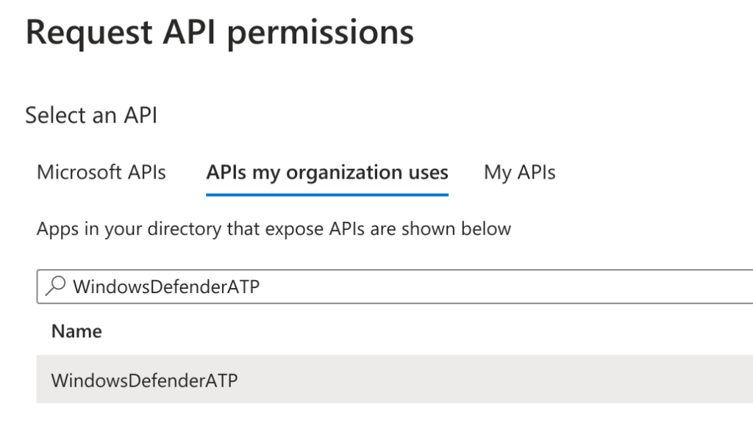
Task: Click the word Microsoft in the first tab
Action: click(79, 173)
